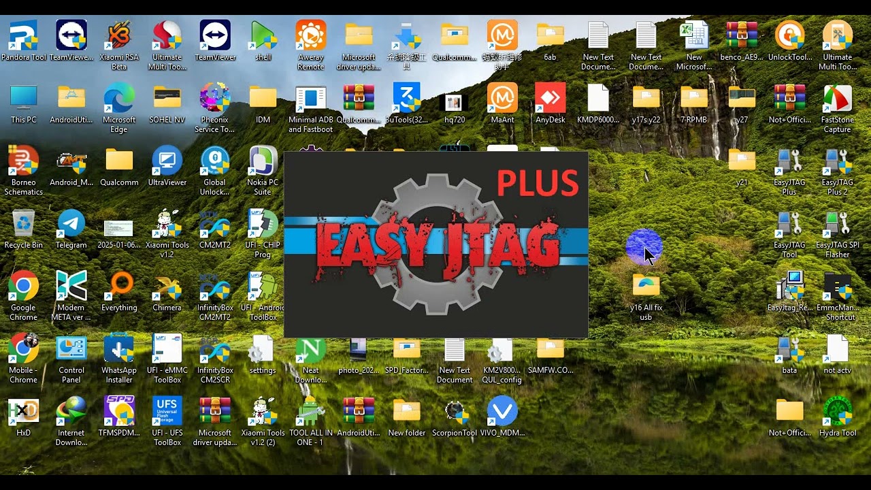Screen dimensions: 871x490
Task: Launch UFI - eMMC ToolBox icon
Action: point(167,359)
